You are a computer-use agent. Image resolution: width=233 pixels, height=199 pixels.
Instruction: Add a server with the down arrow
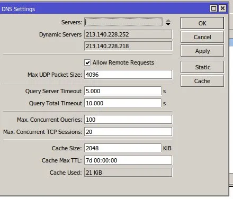pos(168,24)
